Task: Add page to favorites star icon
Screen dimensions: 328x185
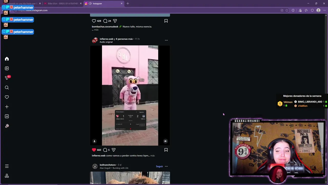Action: (x=287, y=10)
